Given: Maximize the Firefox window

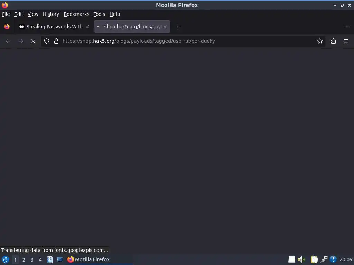Looking at the screenshot, I should click(x=342, y=5).
